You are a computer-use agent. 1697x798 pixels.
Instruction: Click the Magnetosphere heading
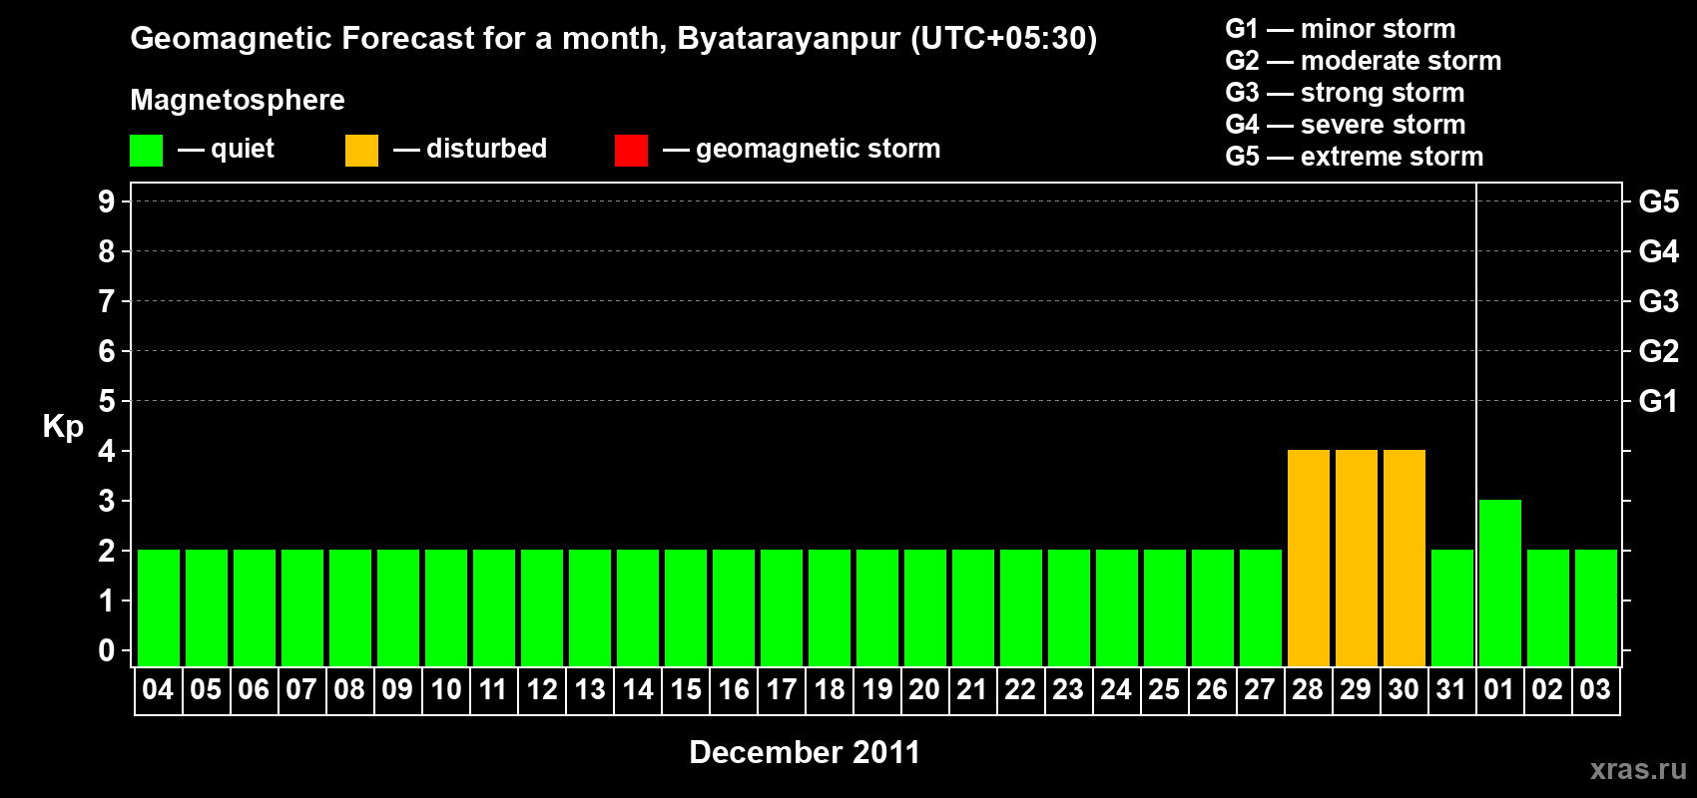(x=238, y=100)
